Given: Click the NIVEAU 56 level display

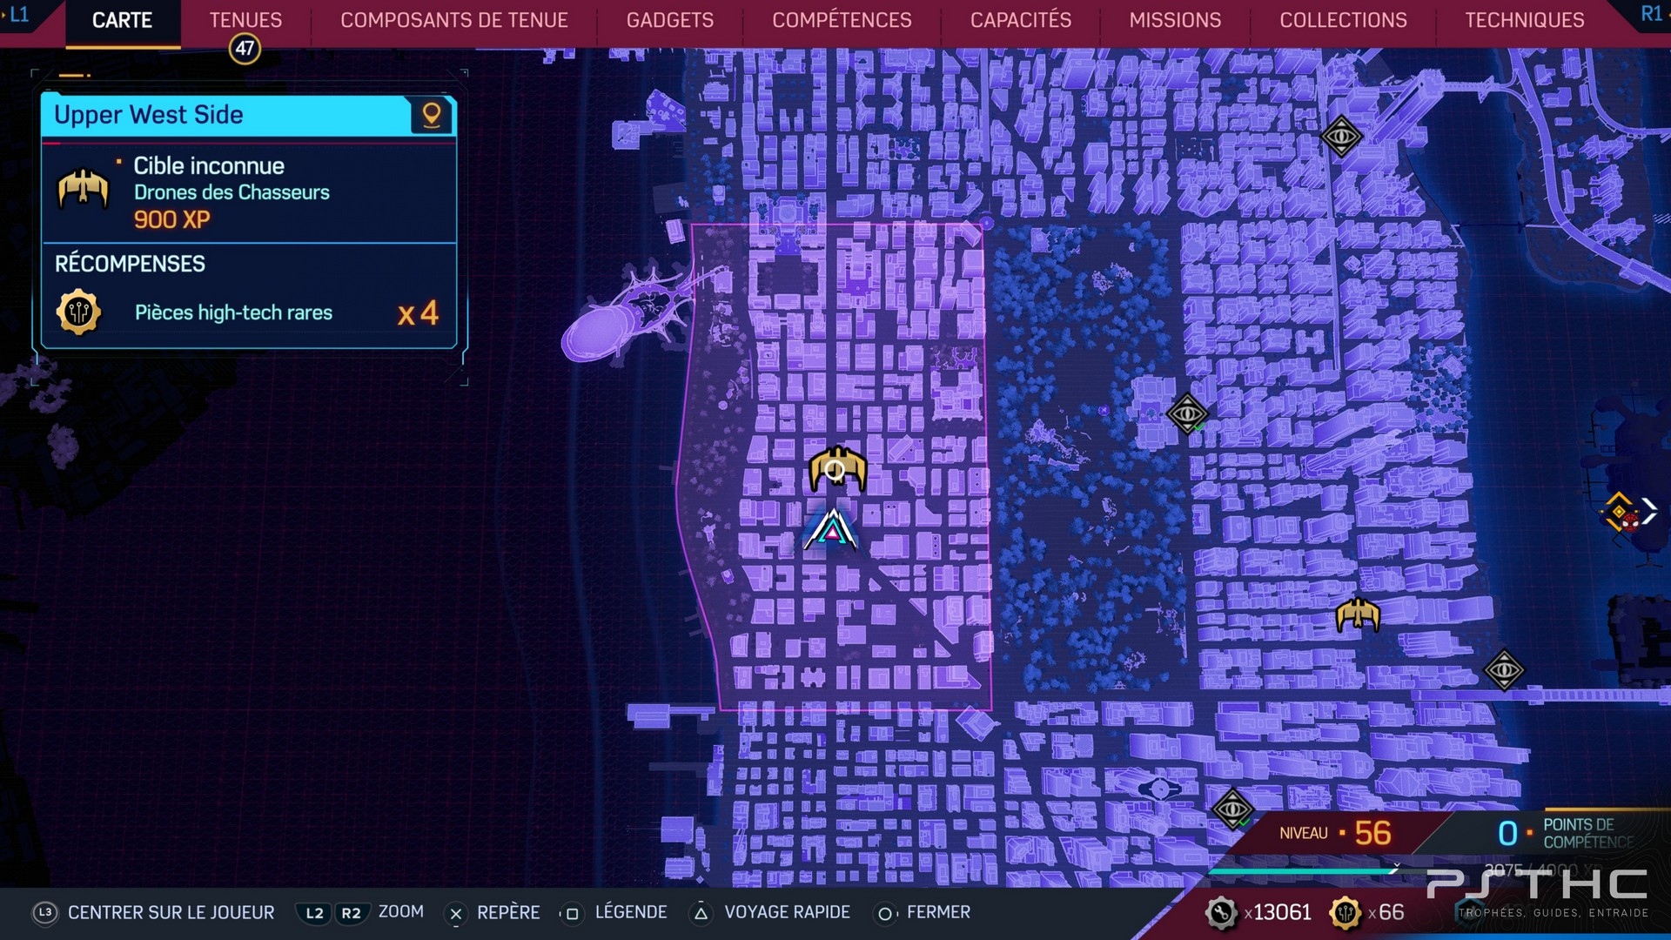Looking at the screenshot, I should click(1336, 833).
